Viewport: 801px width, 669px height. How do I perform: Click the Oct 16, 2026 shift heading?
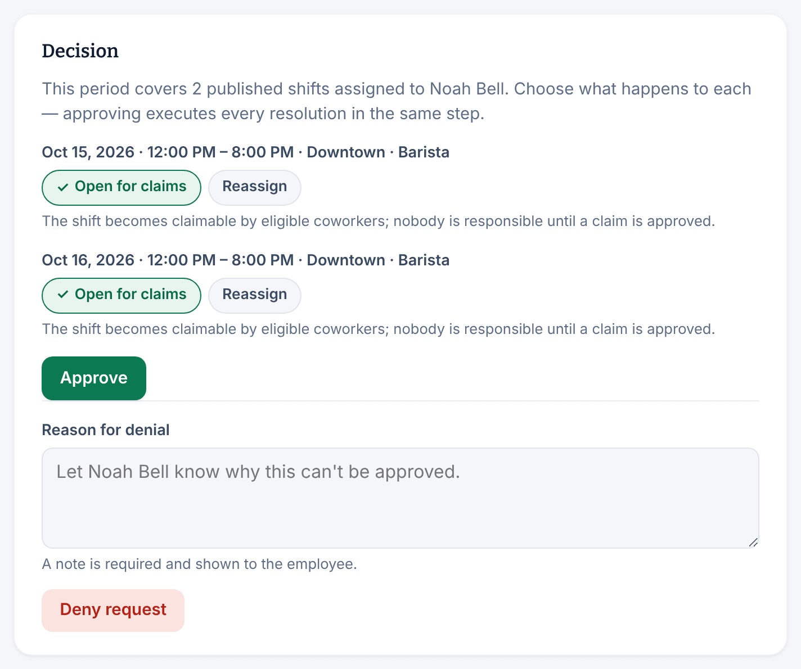246,260
